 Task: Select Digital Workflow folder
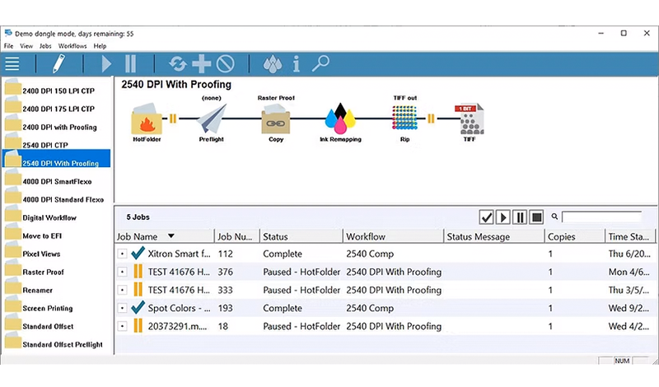tap(57, 217)
